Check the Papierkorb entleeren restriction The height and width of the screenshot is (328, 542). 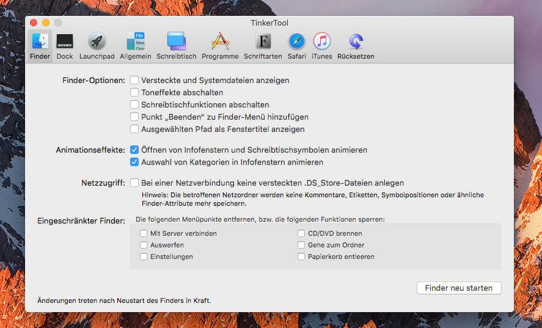(301, 257)
